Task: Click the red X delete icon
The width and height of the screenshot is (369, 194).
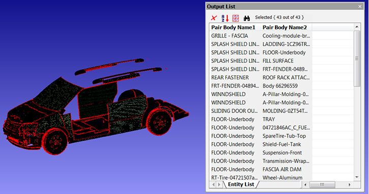Action: click(214, 18)
